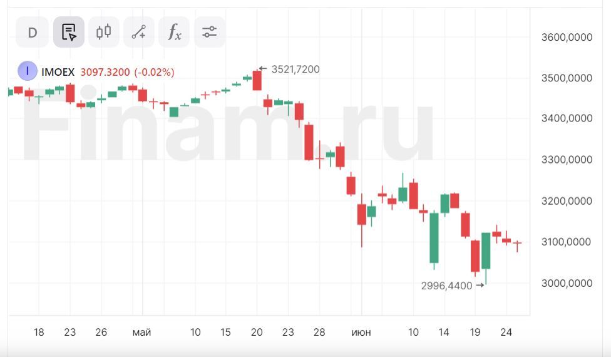
Task: Click the 3600,0000 price axis label
Action: coord(567,38)
